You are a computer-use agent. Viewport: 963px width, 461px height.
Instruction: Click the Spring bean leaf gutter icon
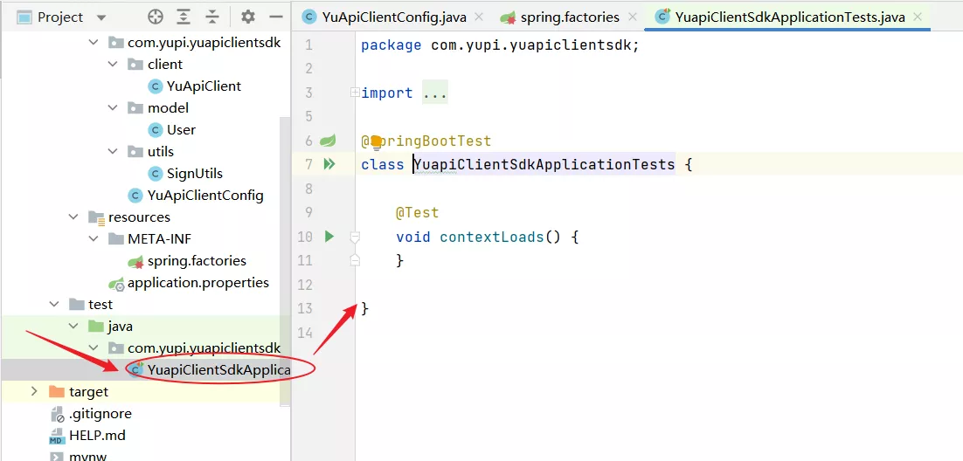(x=328, y=141)
